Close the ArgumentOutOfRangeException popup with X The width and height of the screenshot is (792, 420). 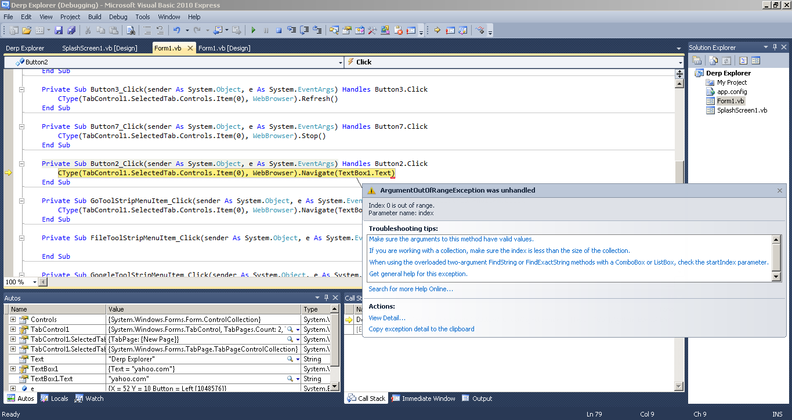[780, 190]
